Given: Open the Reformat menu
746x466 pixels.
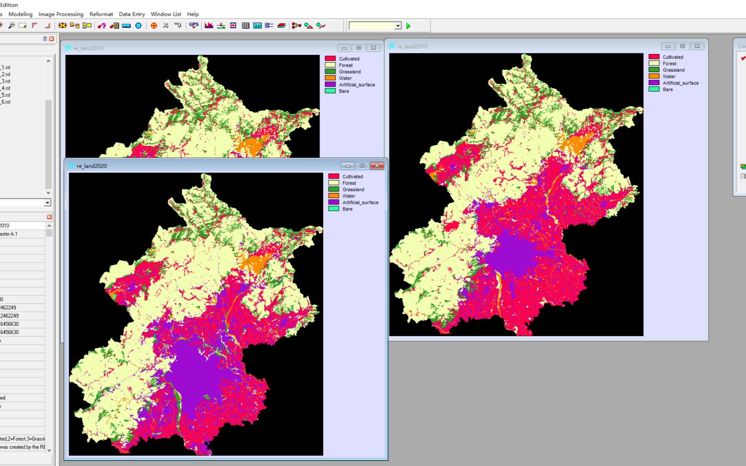Looking at the screenshot, I should [x=101, y=14].
